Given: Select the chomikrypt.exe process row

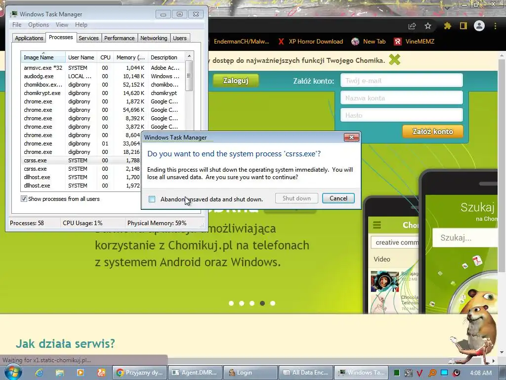Looking at the screenshot, I should pyautogui.click(x=103, y=93).
